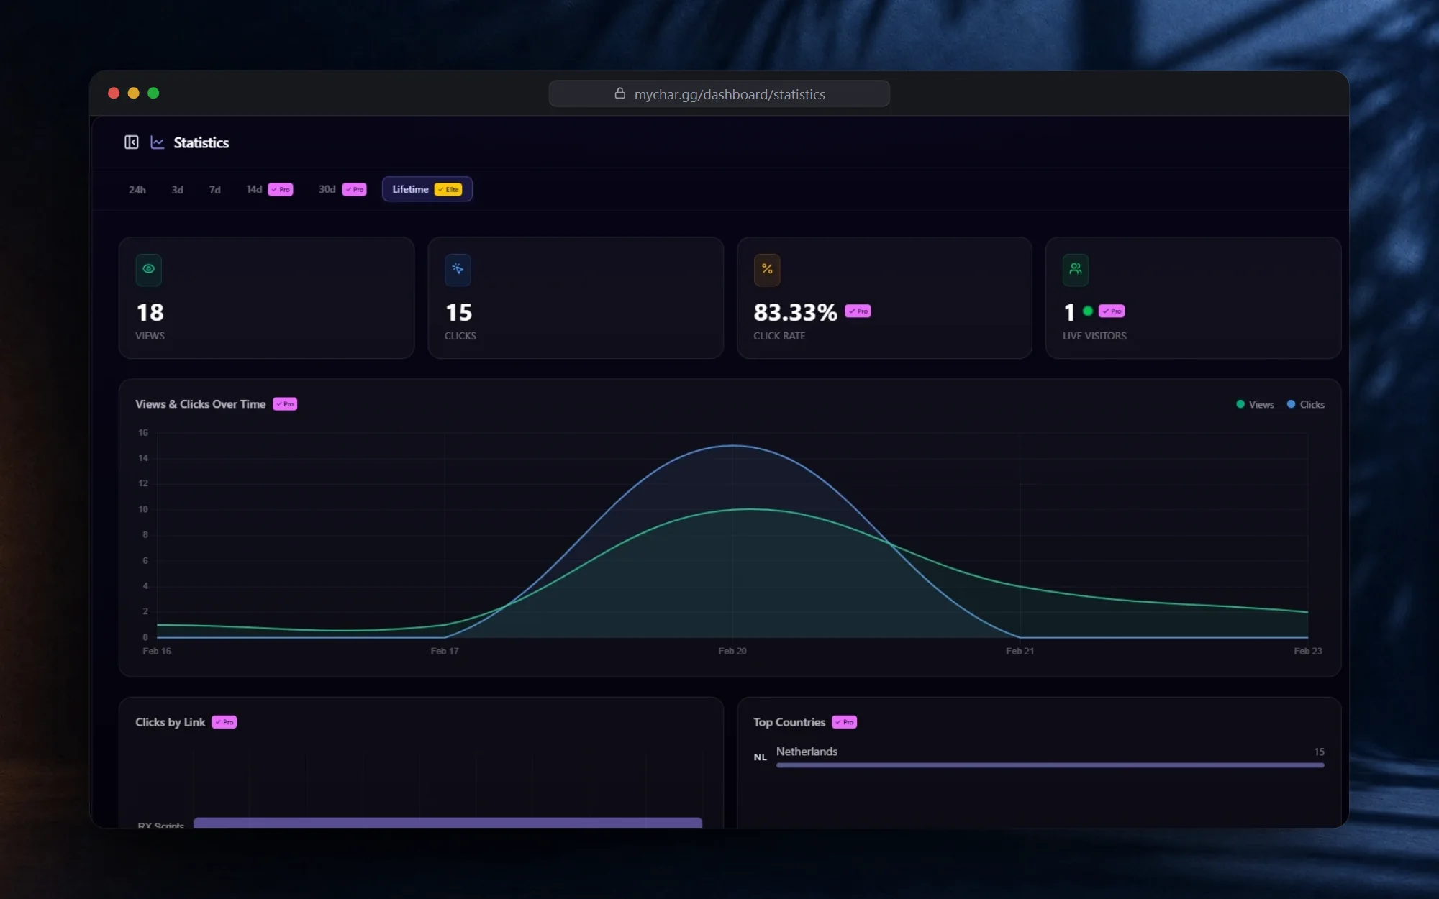Click Pro badge next to Top Countries

click(x=844, y=722)
